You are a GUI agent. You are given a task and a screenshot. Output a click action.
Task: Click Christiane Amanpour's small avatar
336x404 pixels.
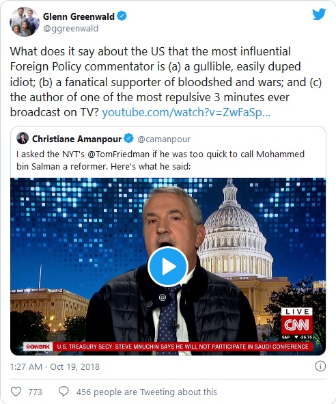pos(23,138)
